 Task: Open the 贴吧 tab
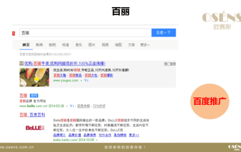tap(52, 45)
